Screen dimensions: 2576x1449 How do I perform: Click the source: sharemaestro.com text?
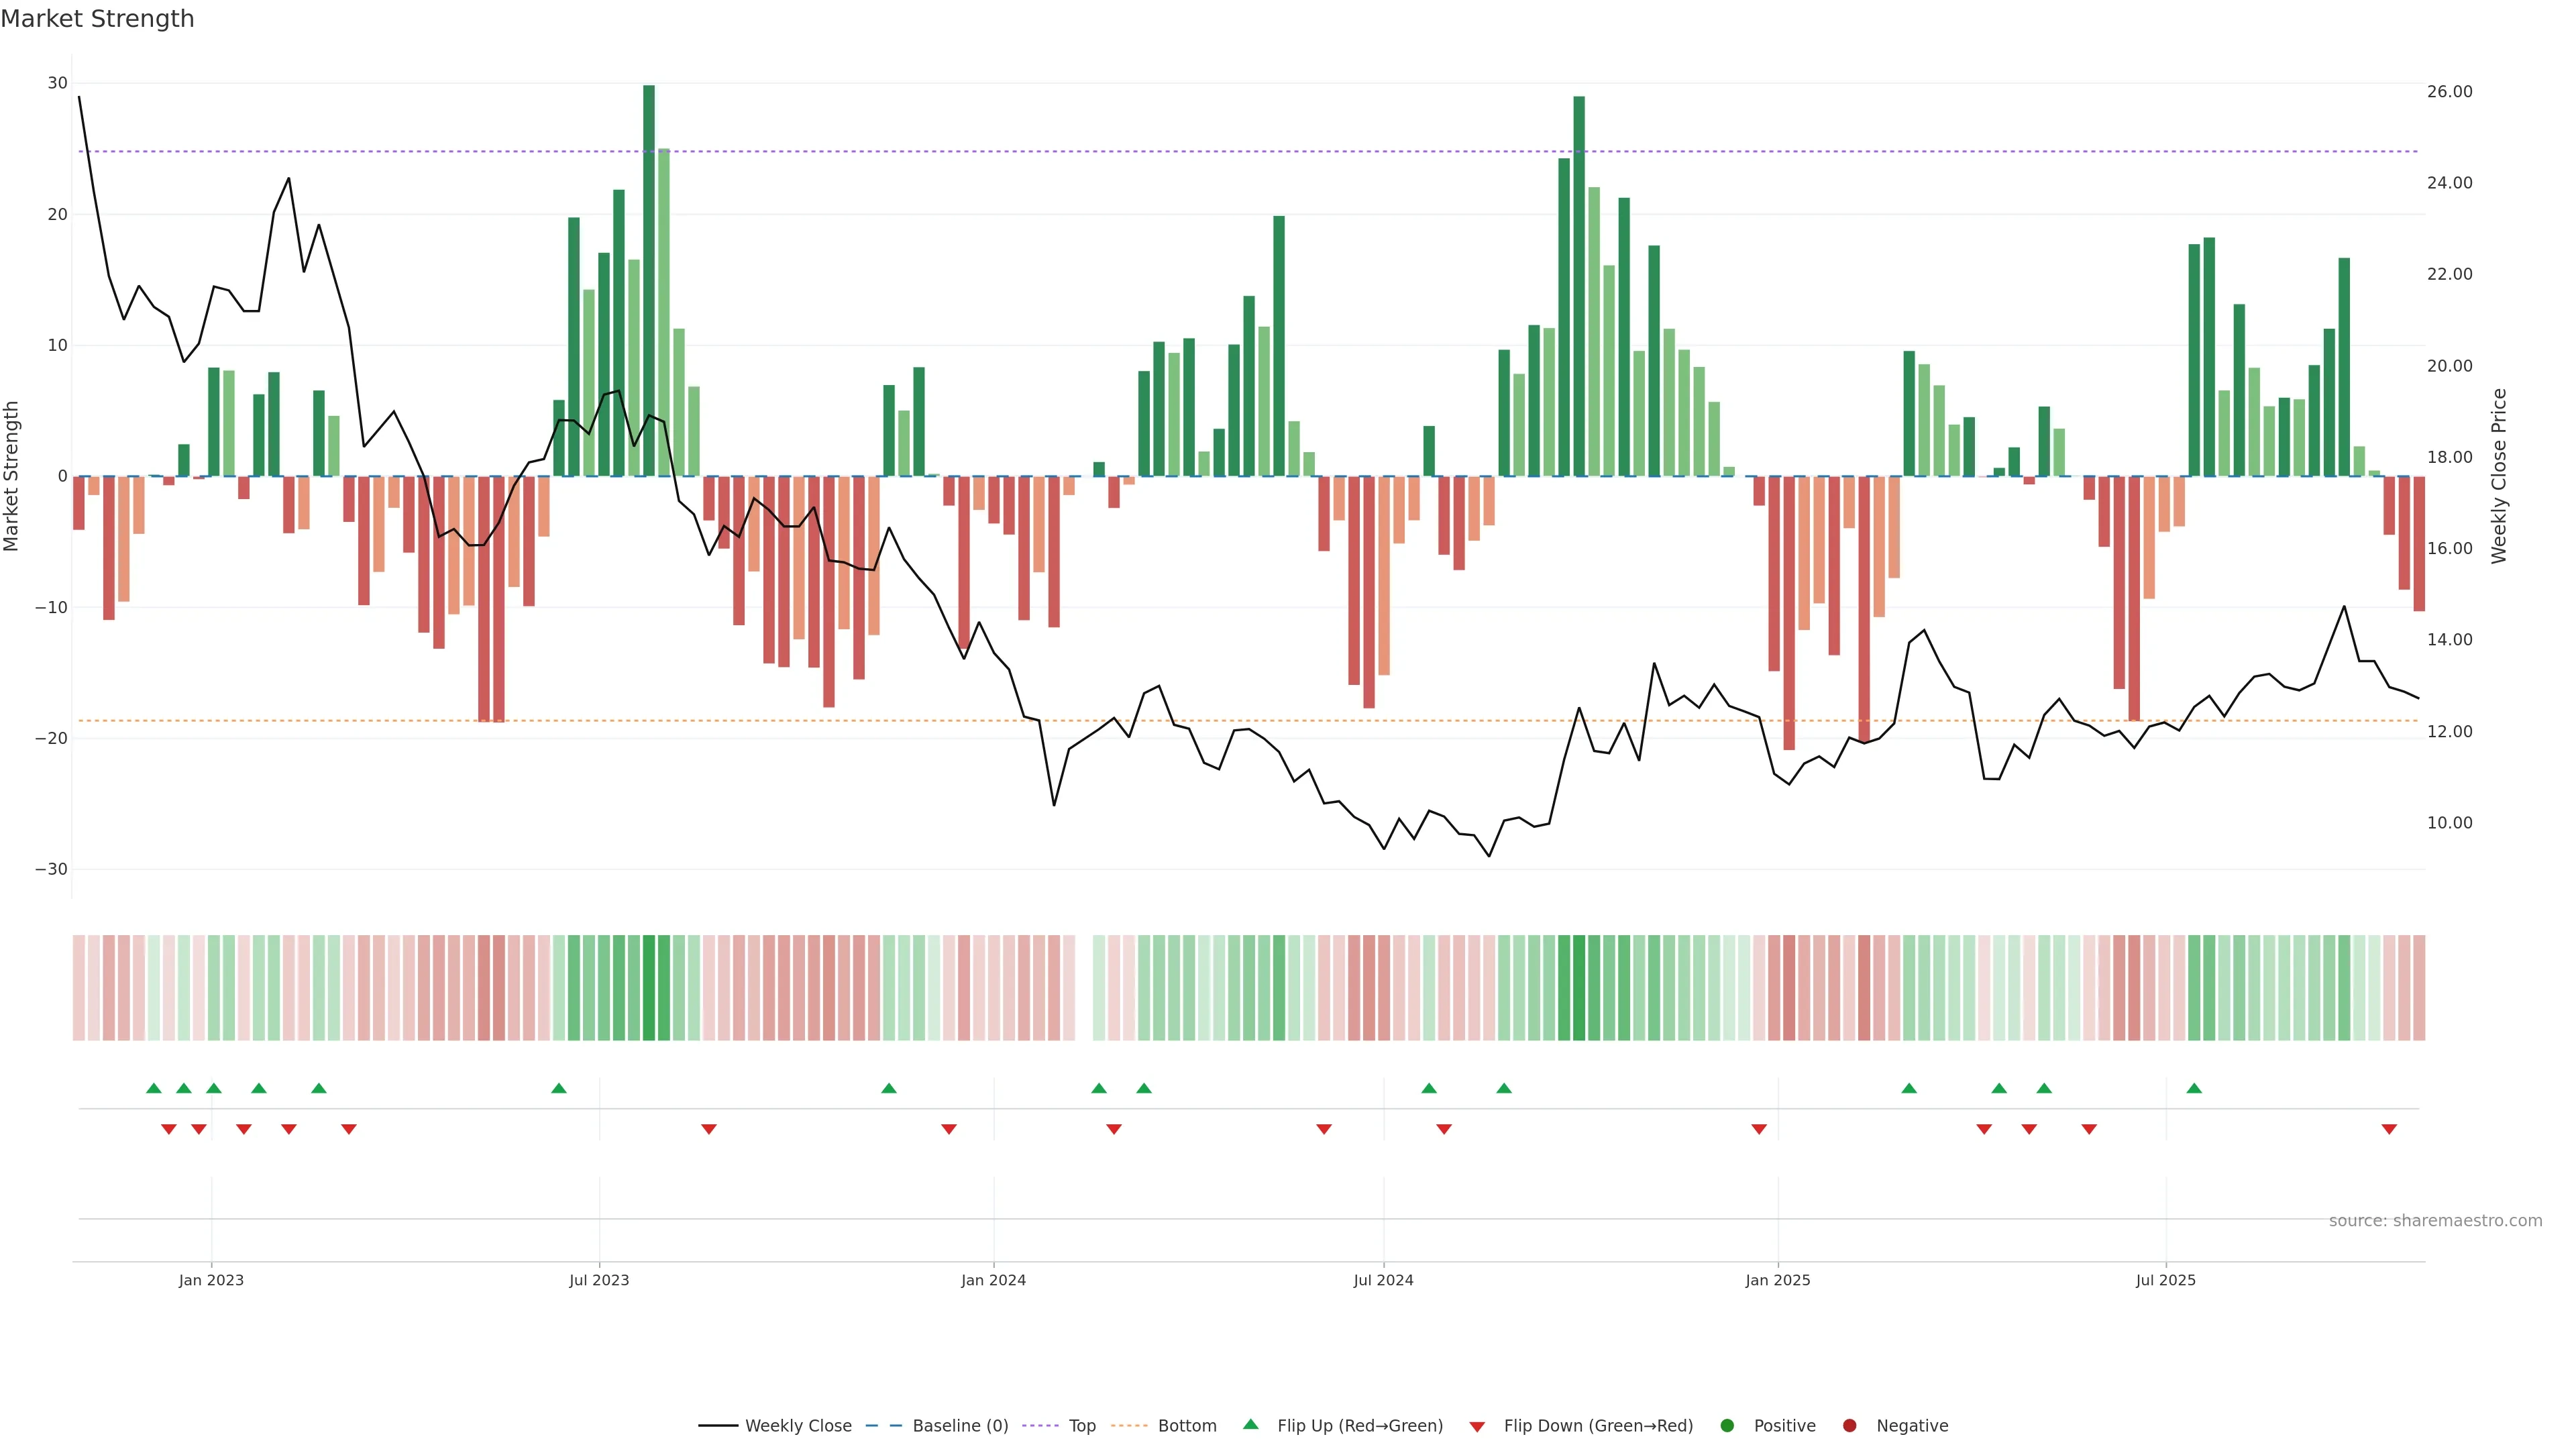(x=2435, y=1220)
